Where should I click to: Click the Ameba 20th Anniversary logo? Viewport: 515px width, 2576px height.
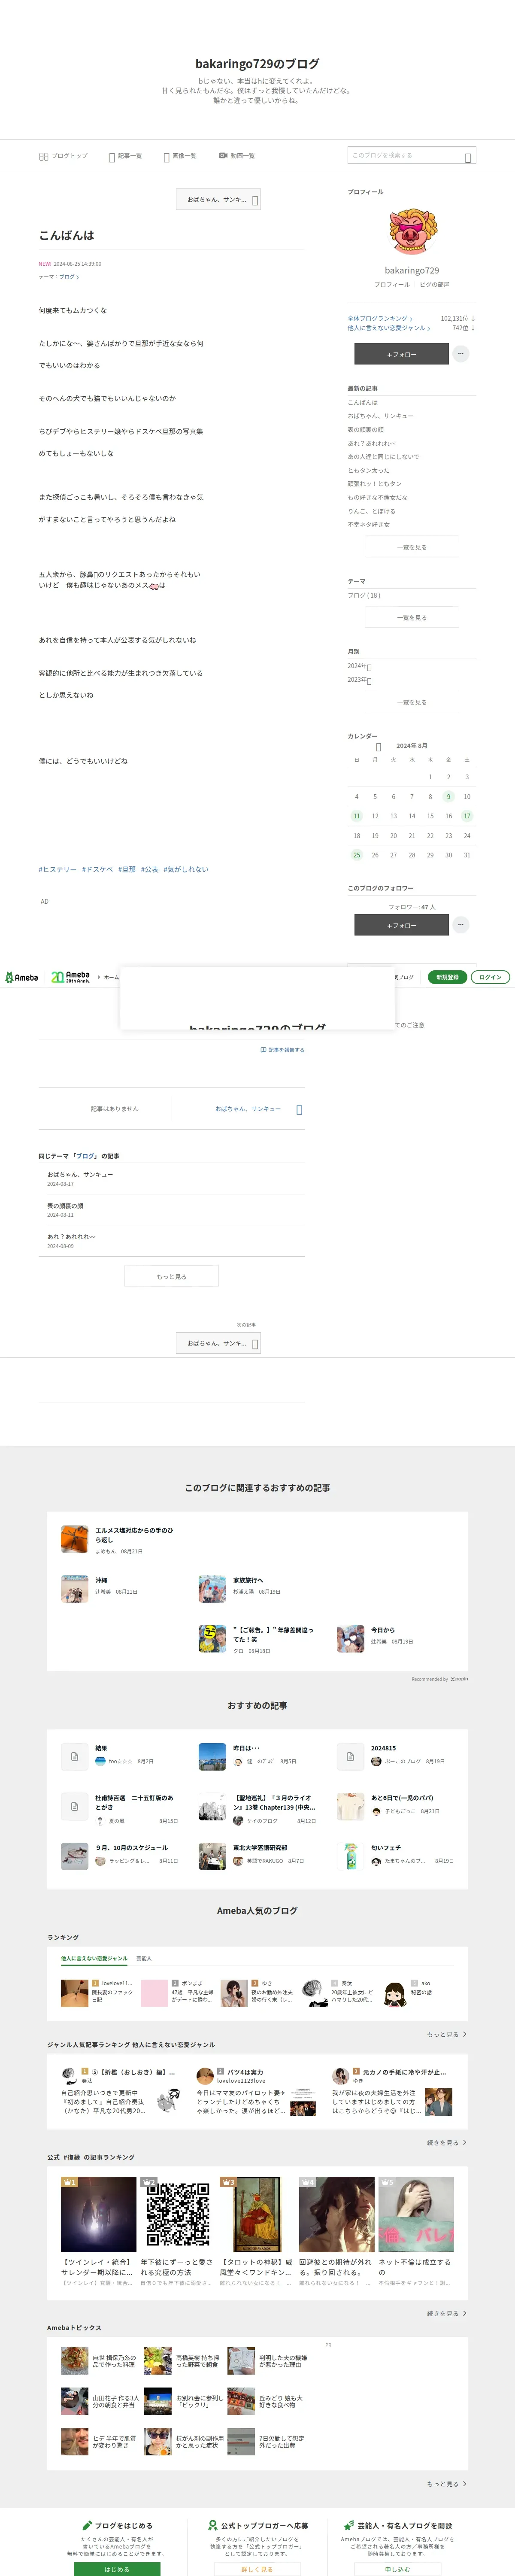pos(70,977)
